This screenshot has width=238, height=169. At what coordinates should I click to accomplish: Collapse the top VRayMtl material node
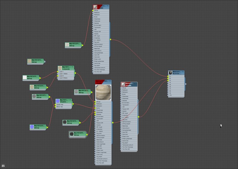(x=108, y=6)
